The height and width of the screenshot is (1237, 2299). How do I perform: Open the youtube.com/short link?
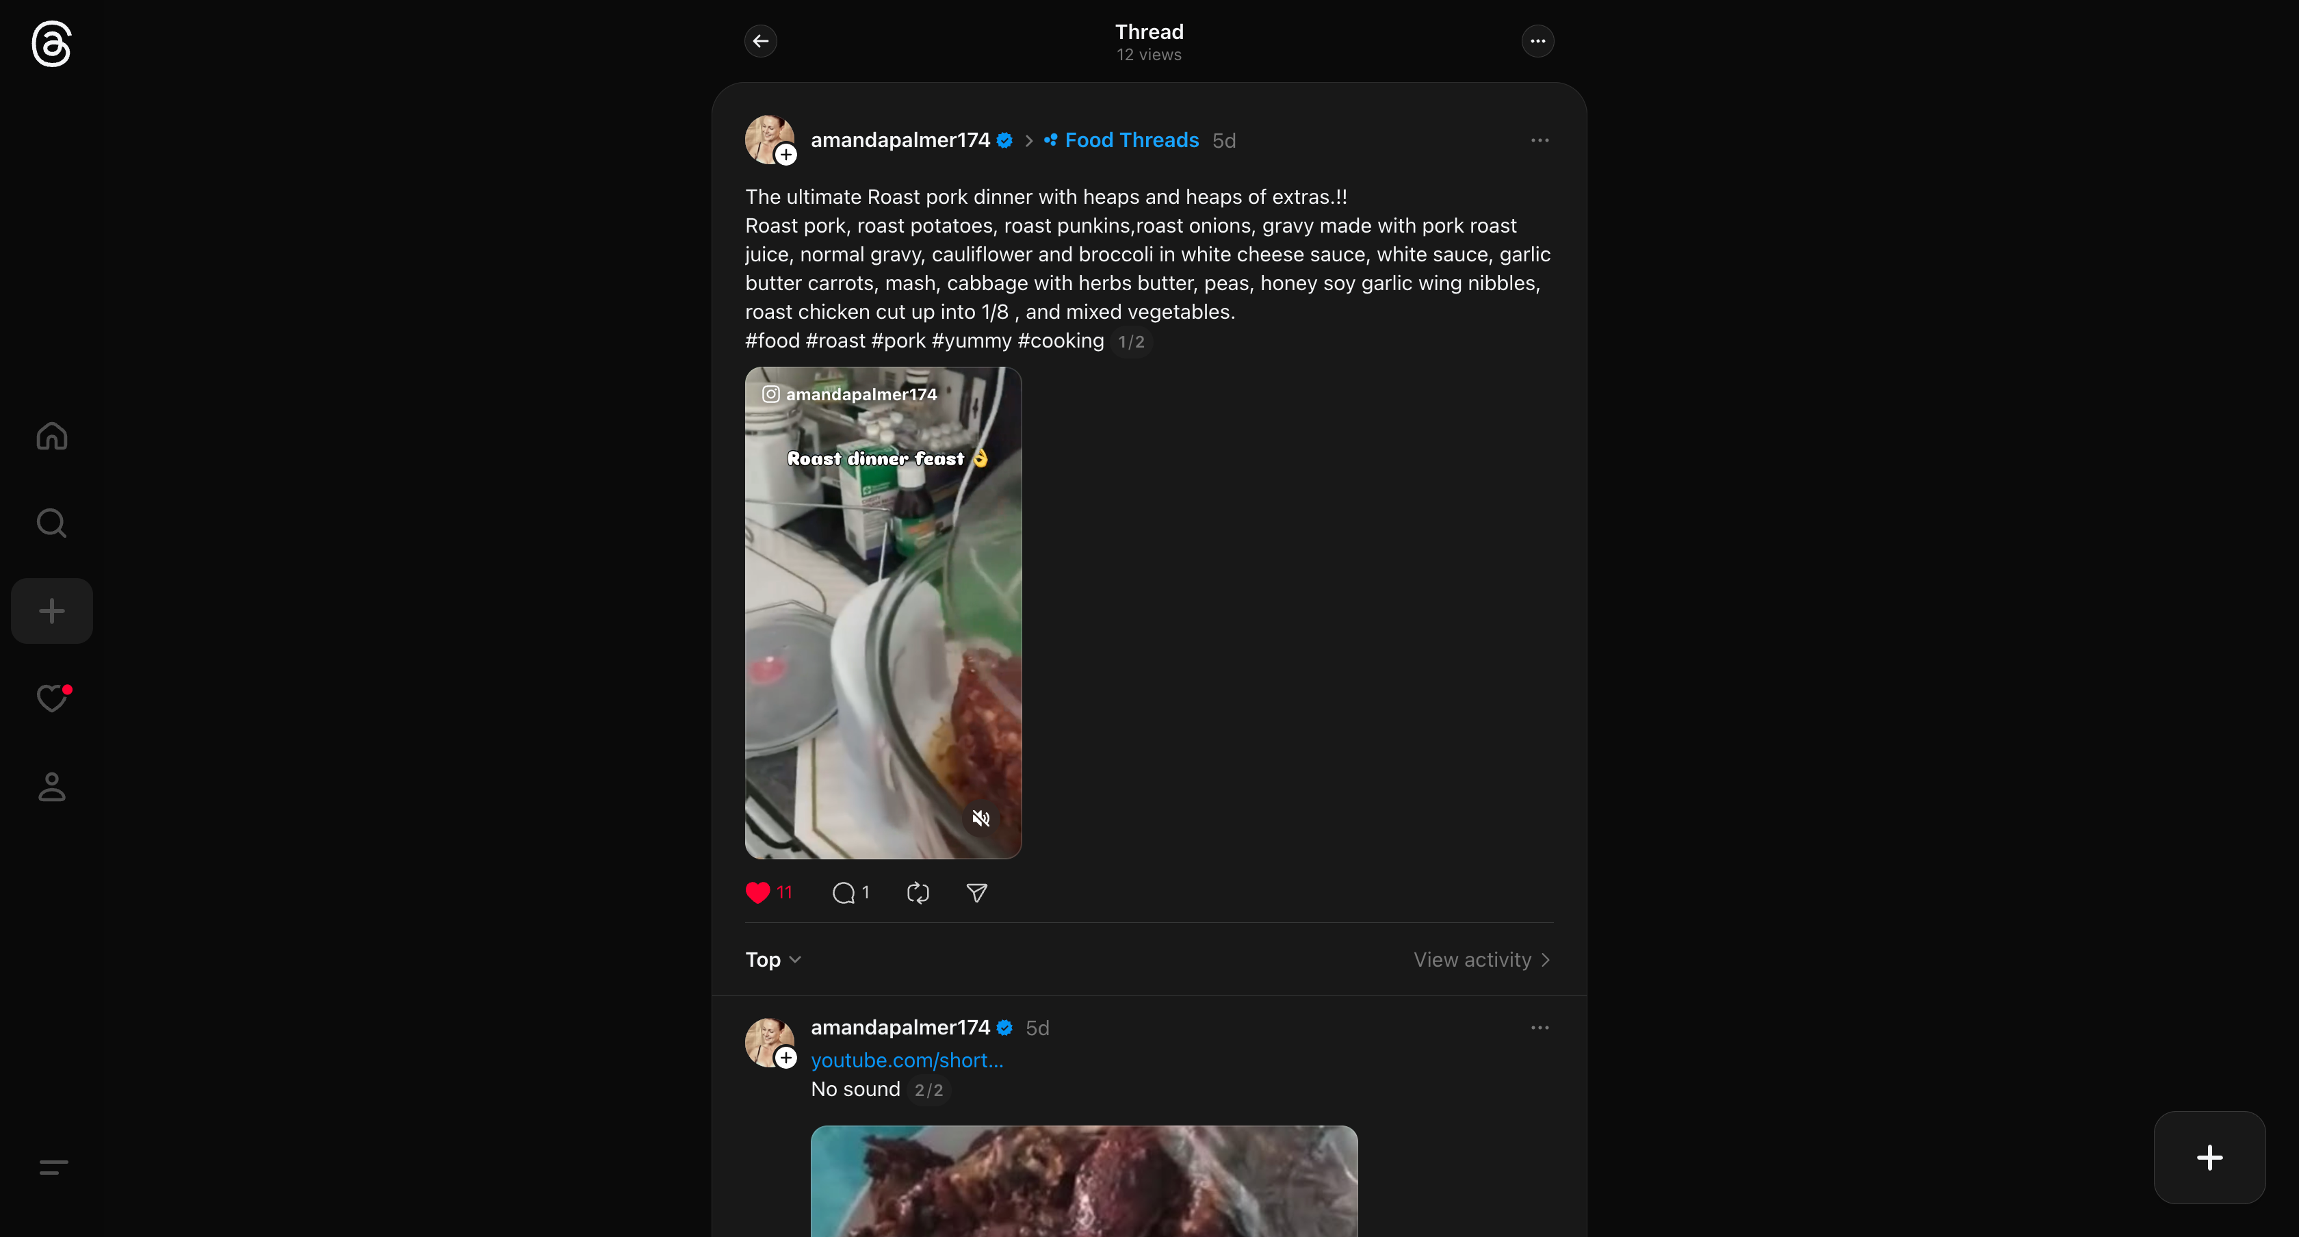907,1060
